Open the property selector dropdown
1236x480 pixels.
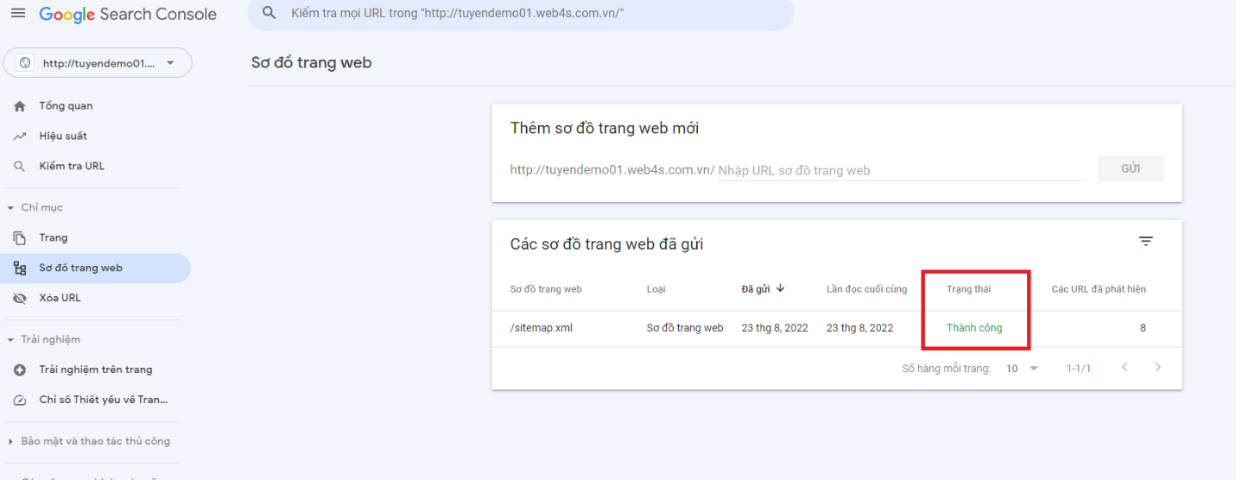pos(98,63)
